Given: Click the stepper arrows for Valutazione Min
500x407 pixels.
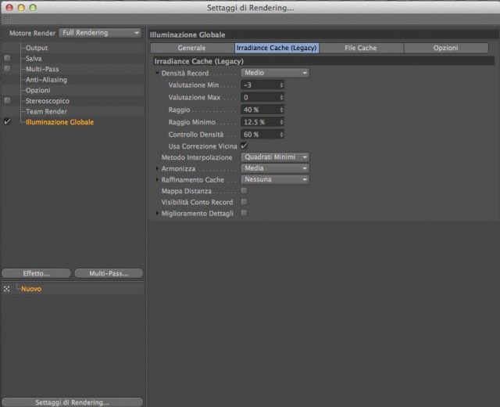Looking at the screenshot, I should (281, 85).
